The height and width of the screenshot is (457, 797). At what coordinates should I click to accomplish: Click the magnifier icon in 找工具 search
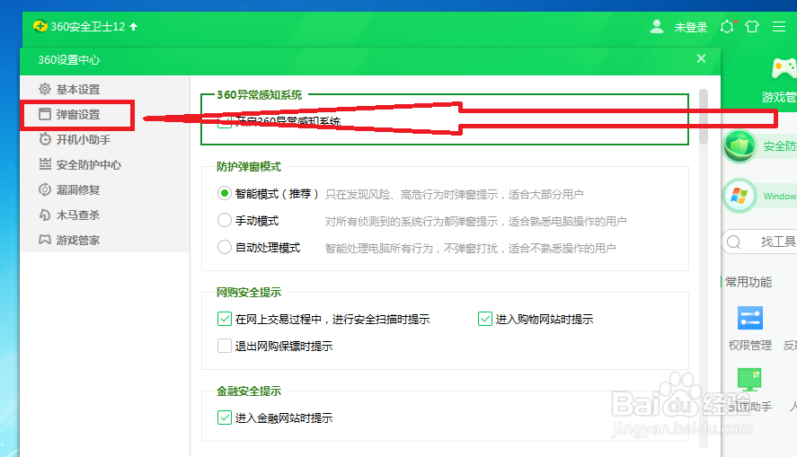pyautogui.click(x=733, y=242)
